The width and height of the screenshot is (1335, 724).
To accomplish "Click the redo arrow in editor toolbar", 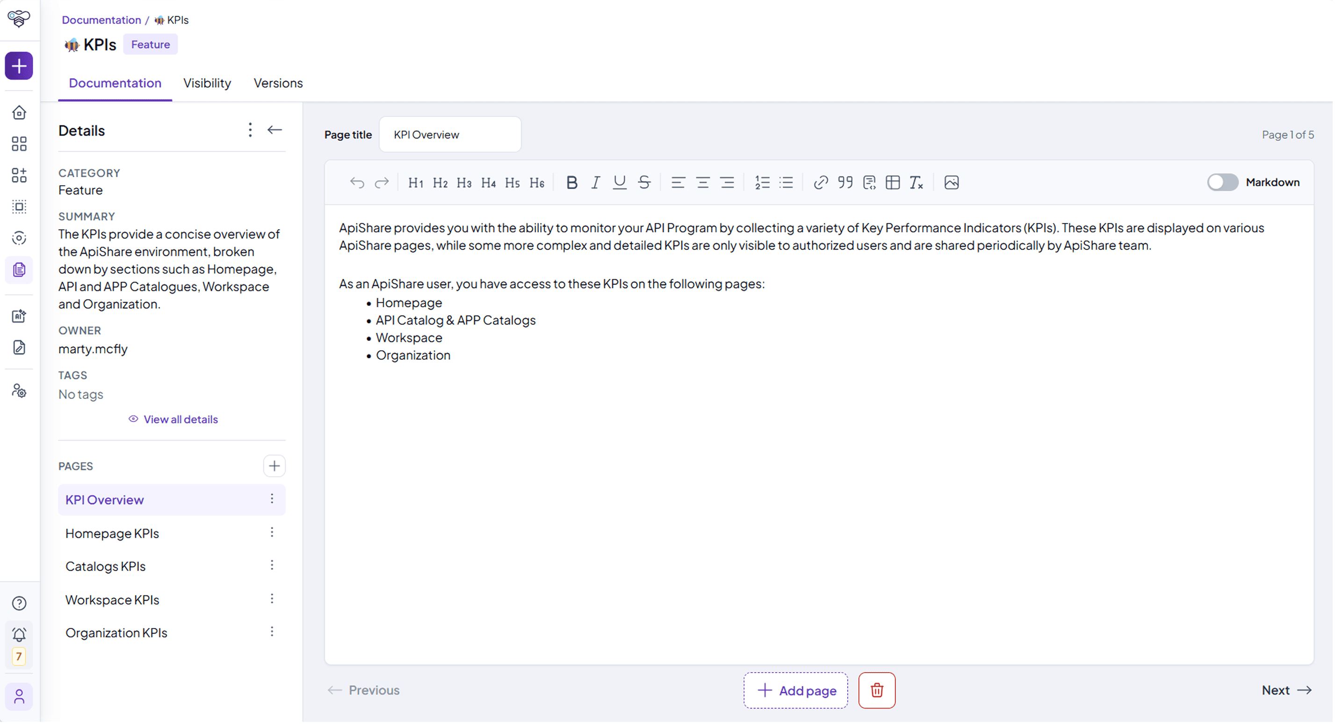I will [x=382, y=182].
